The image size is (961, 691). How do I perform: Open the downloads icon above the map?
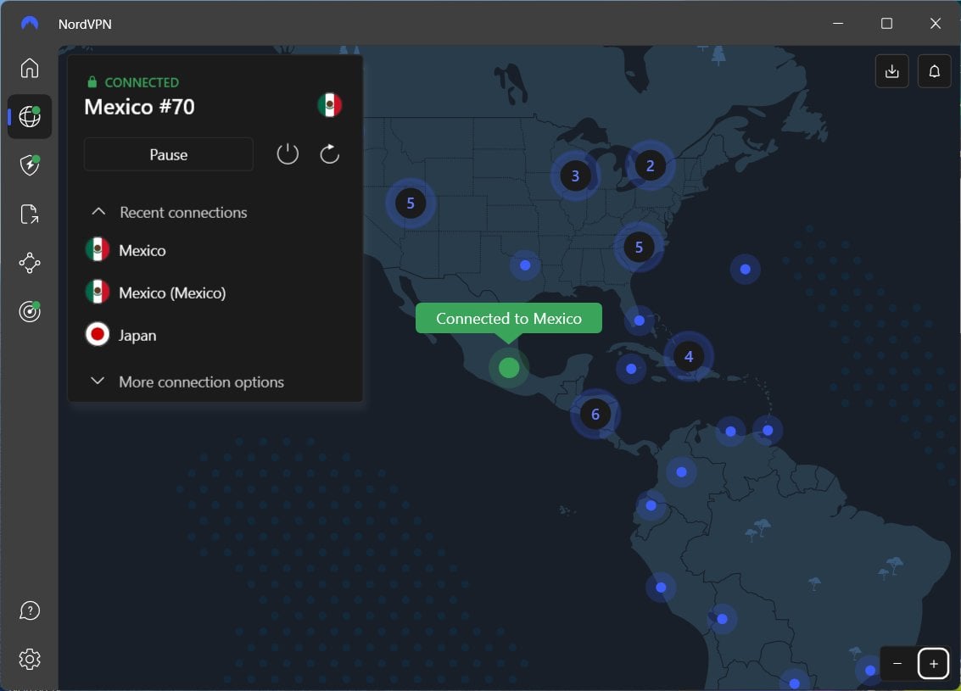point(891,70)
